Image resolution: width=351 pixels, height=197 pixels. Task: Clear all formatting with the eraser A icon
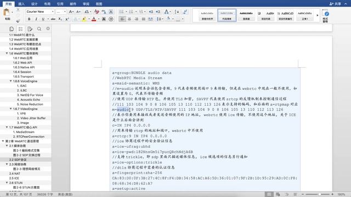tap(97, 11)
